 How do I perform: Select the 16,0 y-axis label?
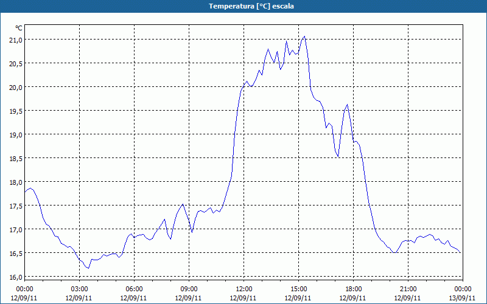16,277
